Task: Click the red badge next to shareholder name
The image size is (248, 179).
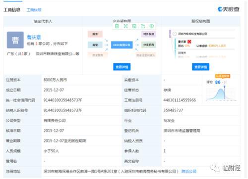Action: (x=189, y=42)
